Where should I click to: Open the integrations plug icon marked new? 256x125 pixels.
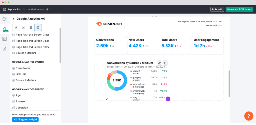pos(5,29)
